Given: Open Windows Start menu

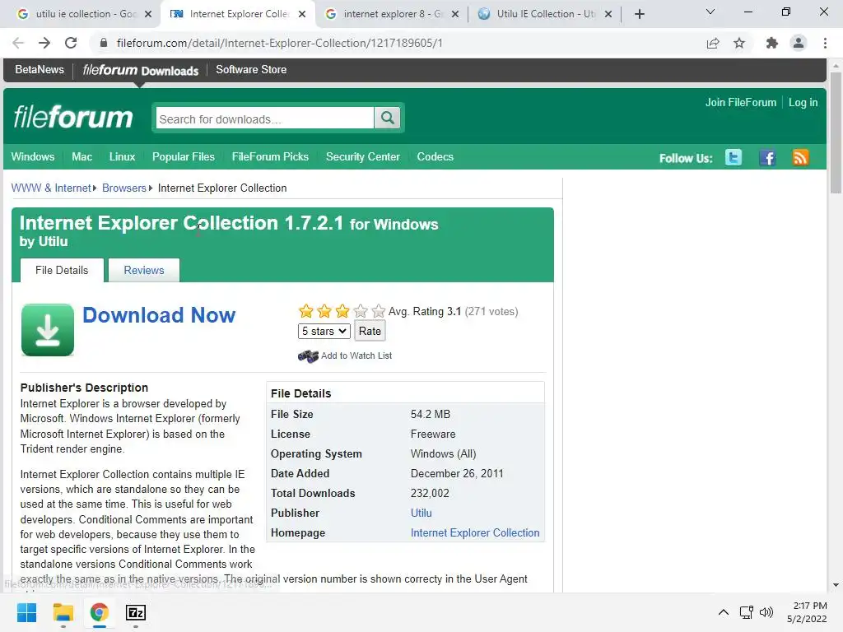Looking at the screenshot, I should [x=27, y=612].
